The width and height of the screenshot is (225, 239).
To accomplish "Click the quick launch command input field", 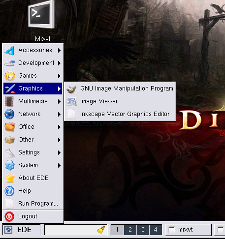I will 70,230.
